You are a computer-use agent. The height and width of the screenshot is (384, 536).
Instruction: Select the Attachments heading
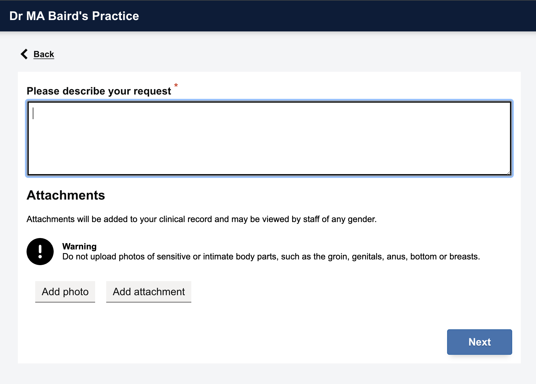66,195
